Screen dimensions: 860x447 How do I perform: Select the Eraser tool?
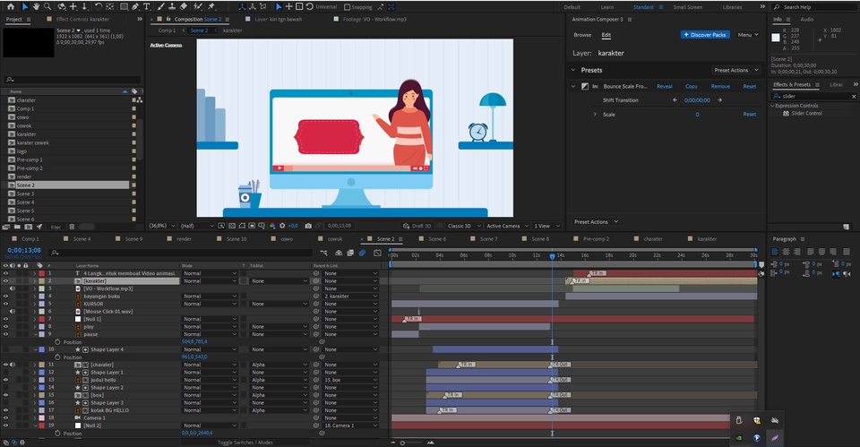tap(184, 6)
